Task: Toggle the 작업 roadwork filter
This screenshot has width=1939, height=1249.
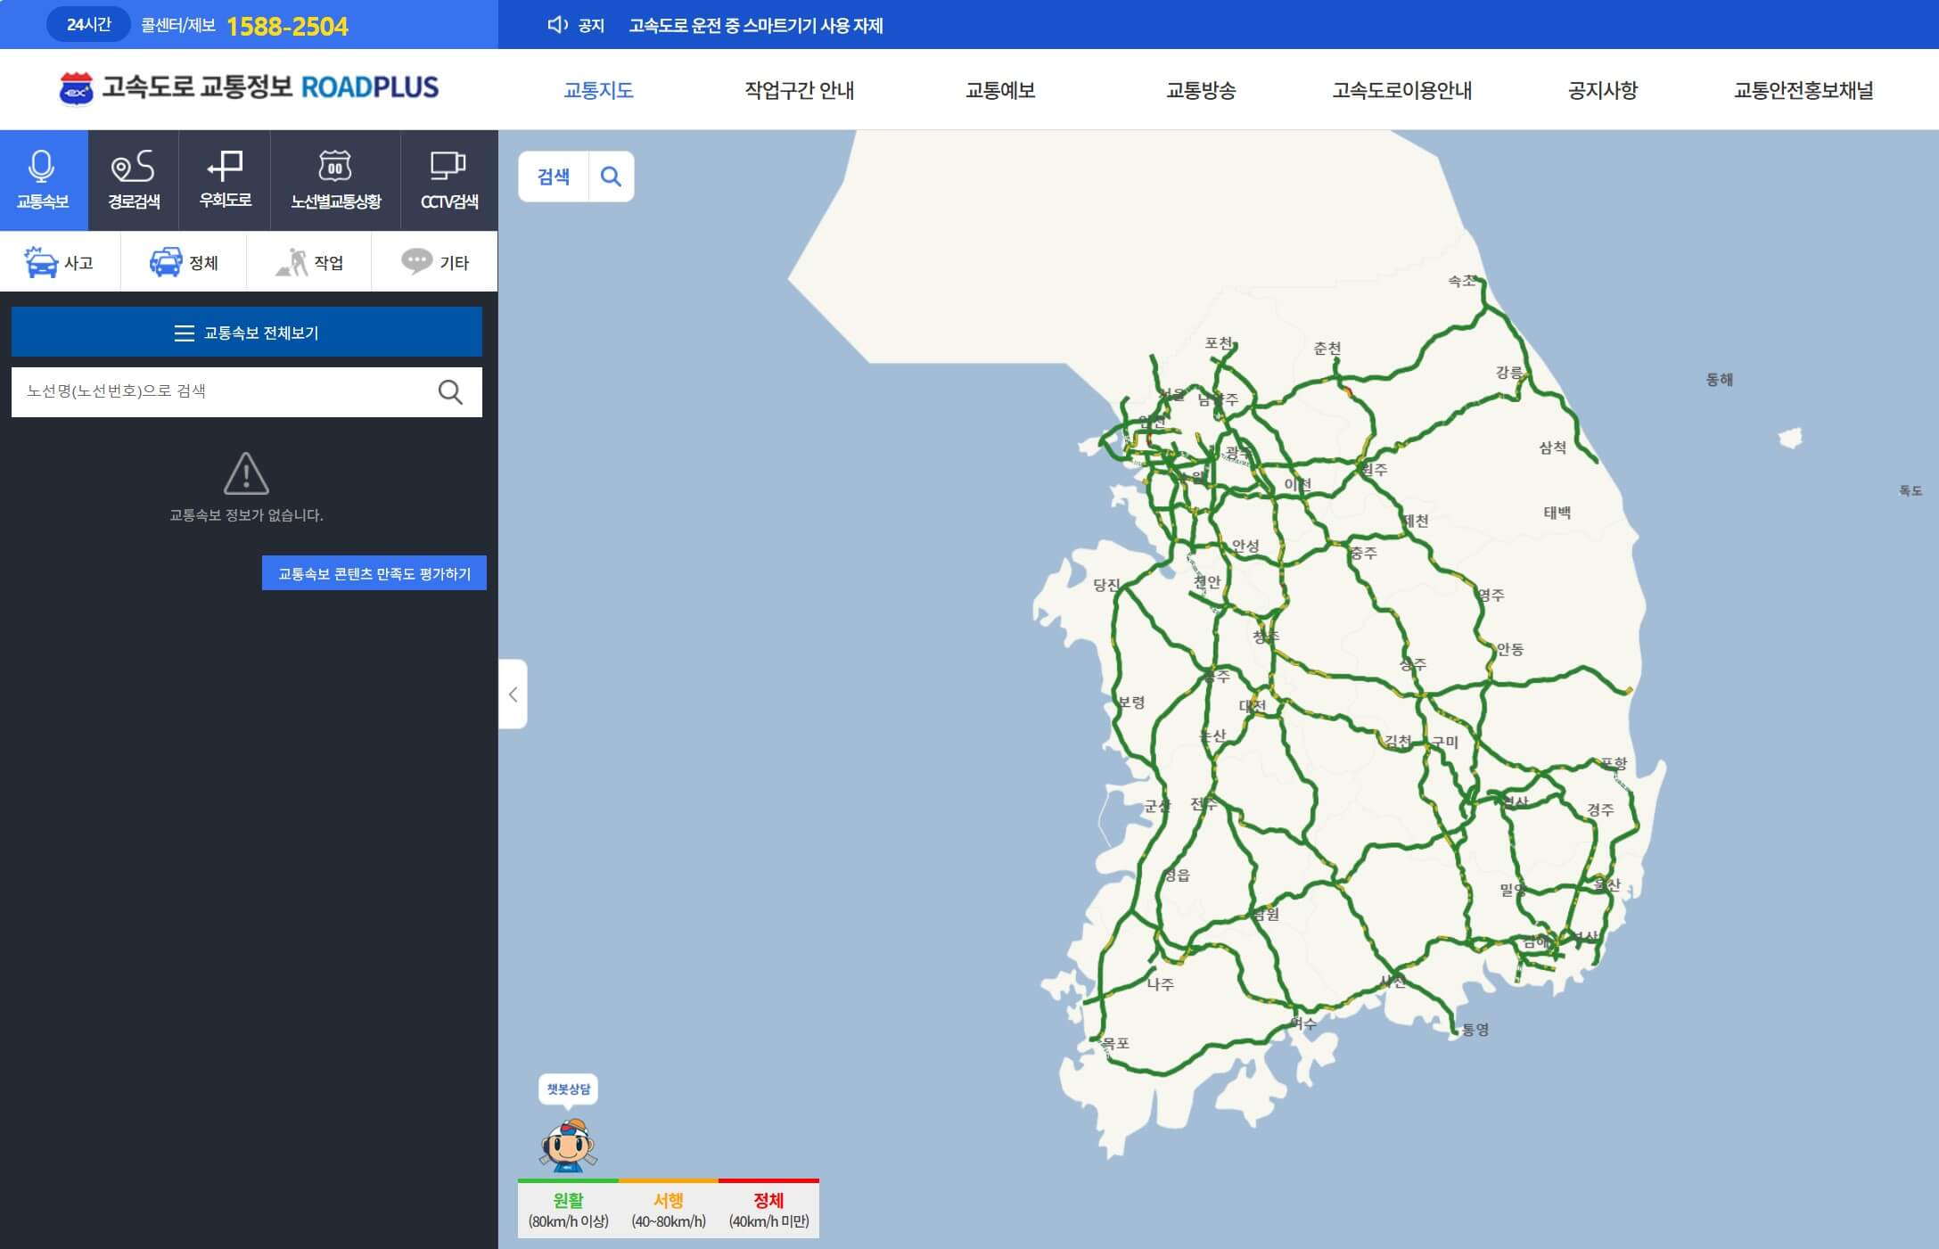Action: (x=308, y=262)
